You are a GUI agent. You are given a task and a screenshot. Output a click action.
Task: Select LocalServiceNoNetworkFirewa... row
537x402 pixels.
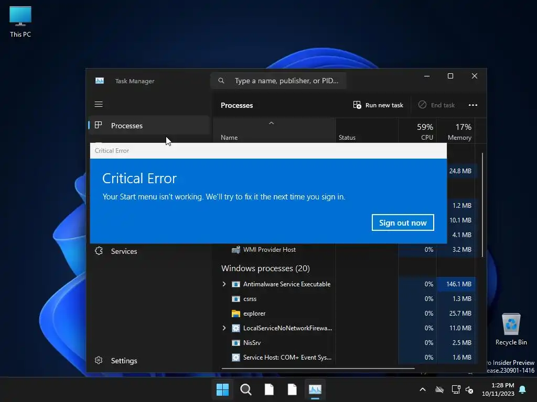click(344, 328)
